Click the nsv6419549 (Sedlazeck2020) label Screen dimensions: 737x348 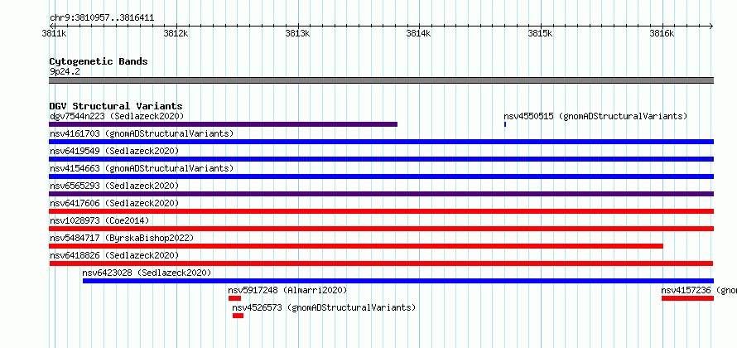tap(114, 151)
